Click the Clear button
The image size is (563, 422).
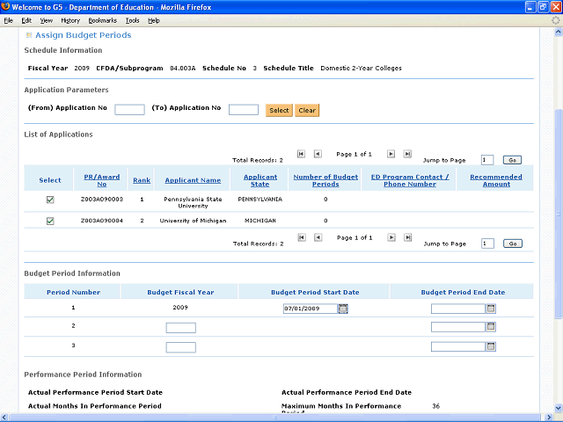[307, 111]
